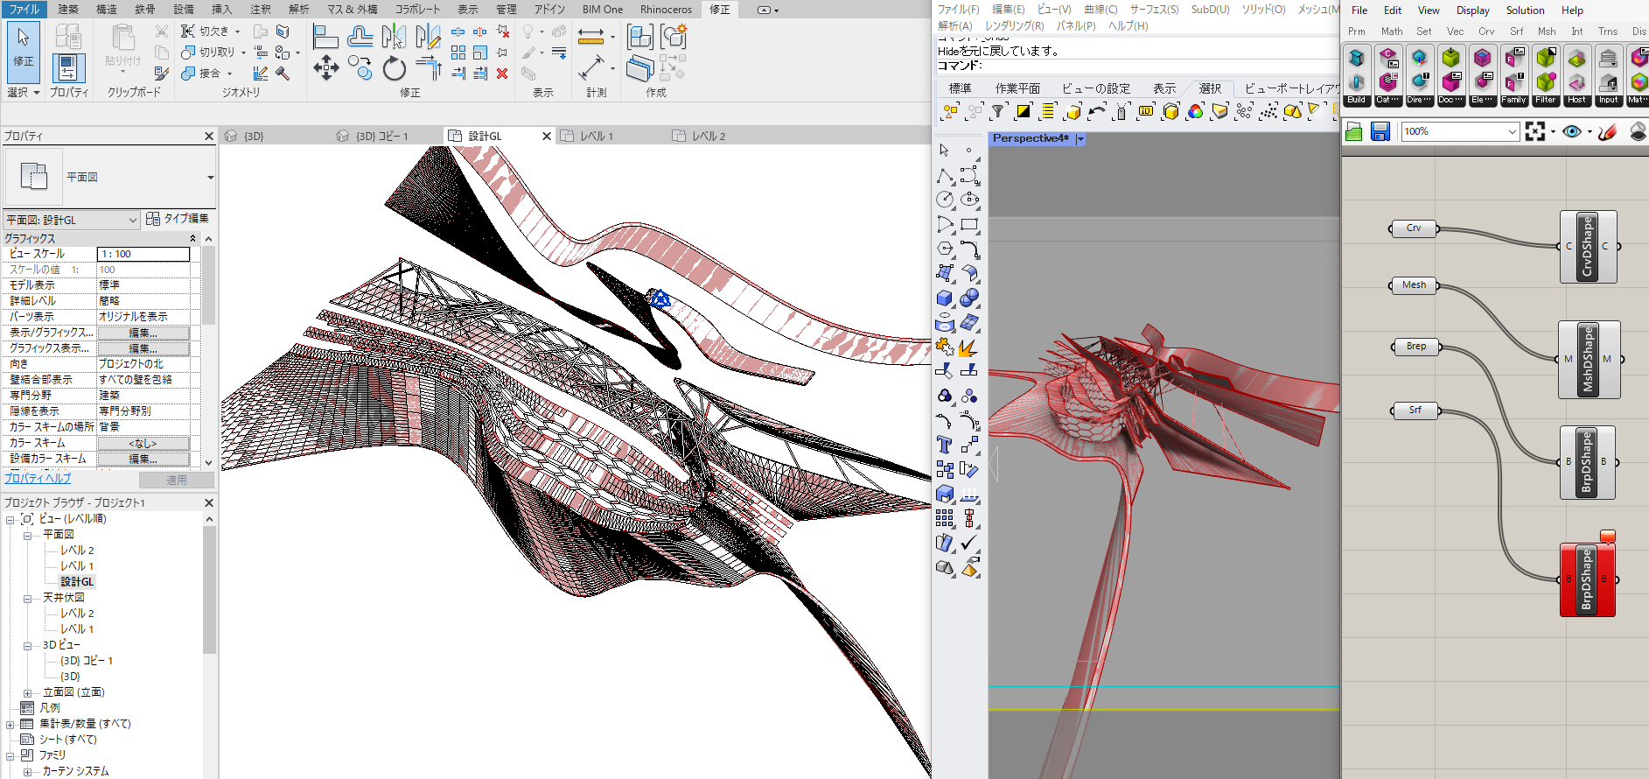Click the Rhino selection filter funnel icon

point(997,111)
